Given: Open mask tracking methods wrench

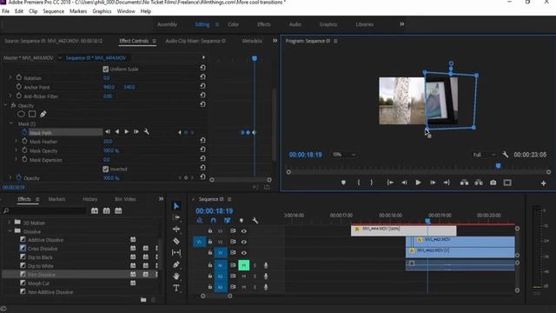Looking at the screenshot, I should coord(146,132).
